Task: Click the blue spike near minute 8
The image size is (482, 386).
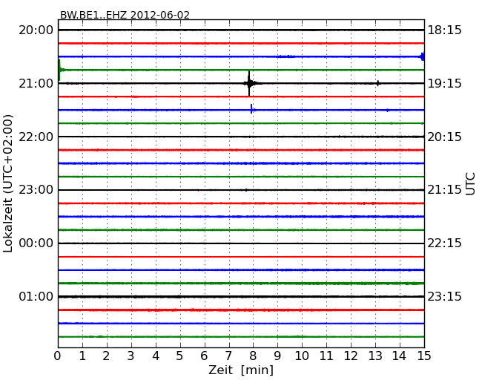Action: point(252,109)
